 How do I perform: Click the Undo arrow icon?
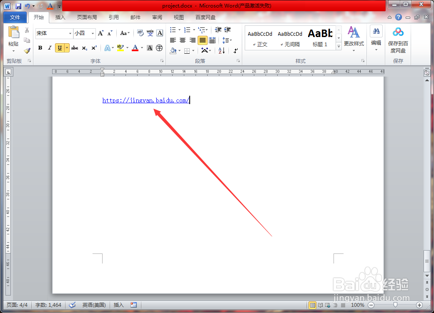[x=28, y=6]
